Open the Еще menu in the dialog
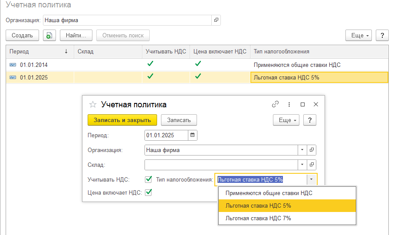This screenshot has width=394, height=235. pyautogui.click(x=286, y=120)
